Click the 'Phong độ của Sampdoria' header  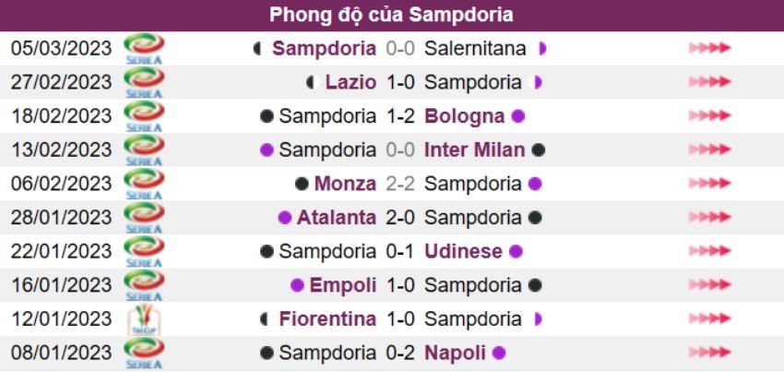click(x=392, y=16)
